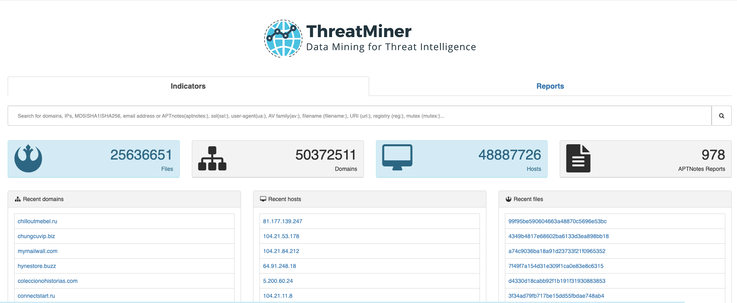Select the Indicators tab
The height and width of the screenshot is (303, 737).
click(x=188, y=86)
